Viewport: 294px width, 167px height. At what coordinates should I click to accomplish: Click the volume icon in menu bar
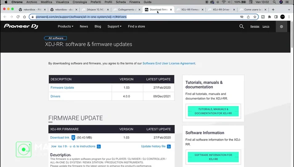click(230, 2)
